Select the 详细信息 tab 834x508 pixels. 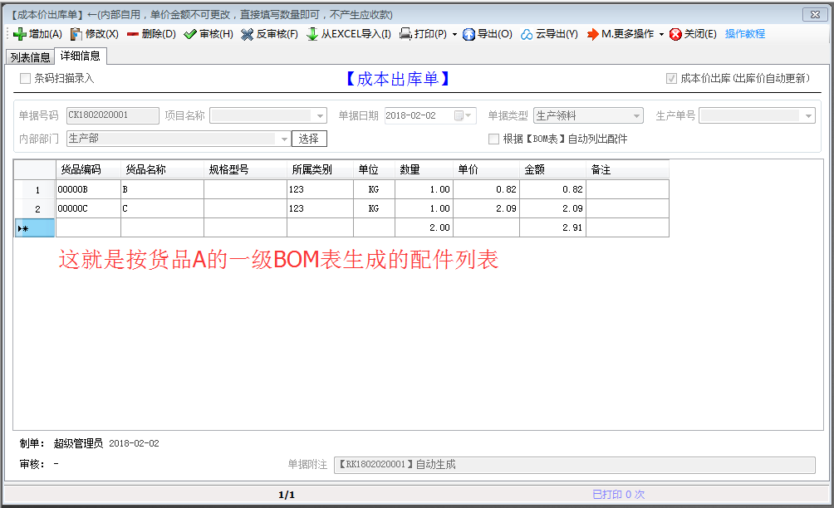81,56
